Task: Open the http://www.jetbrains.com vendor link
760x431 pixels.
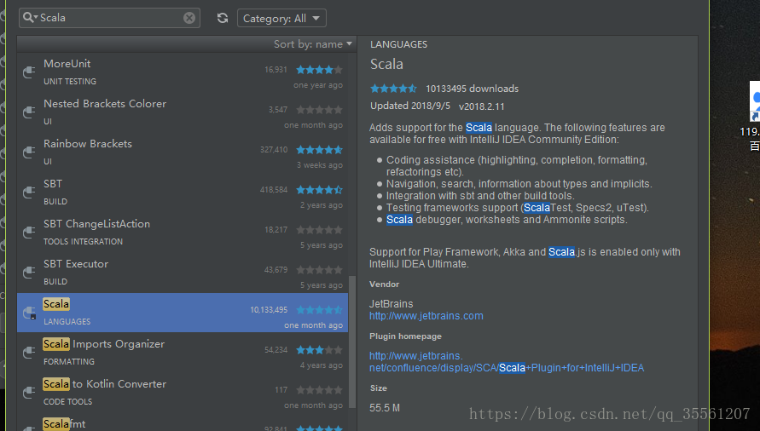Action: 426,316
